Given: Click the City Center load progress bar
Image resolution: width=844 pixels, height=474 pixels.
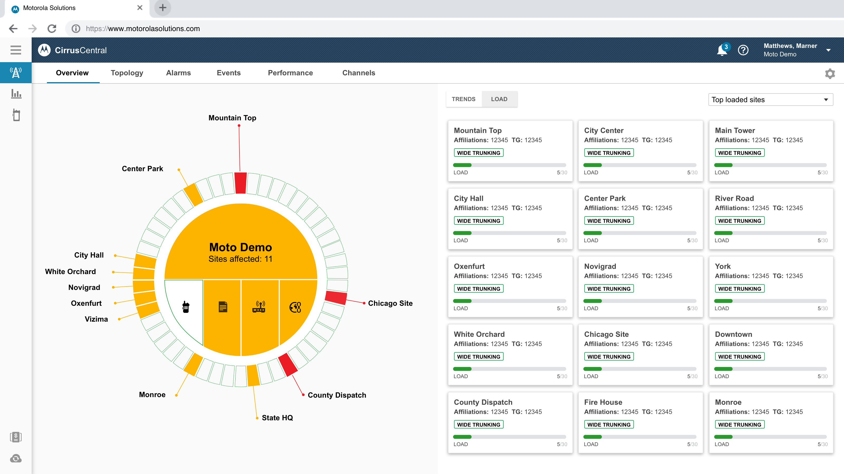Looking at the screenshot, I should (x=640, y=165).
